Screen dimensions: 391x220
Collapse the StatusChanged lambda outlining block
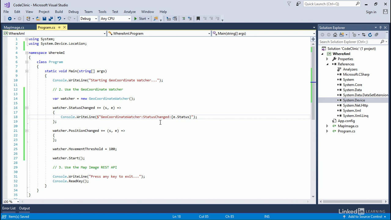pos(27,108)
